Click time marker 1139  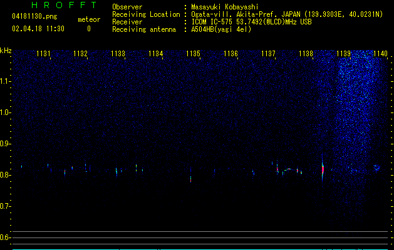[343, 54]
